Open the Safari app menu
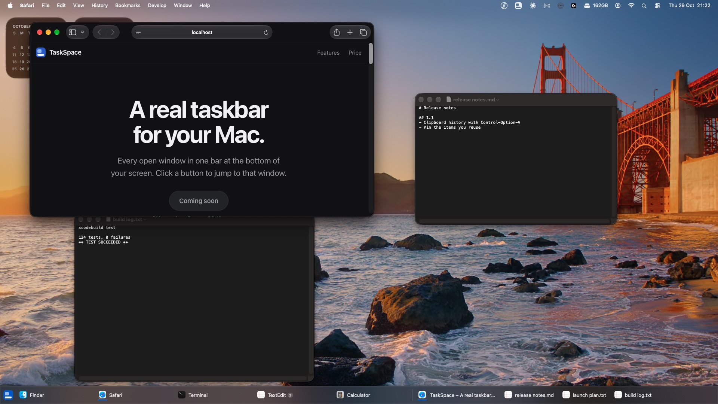718x404 pixels. coord(27,5)
